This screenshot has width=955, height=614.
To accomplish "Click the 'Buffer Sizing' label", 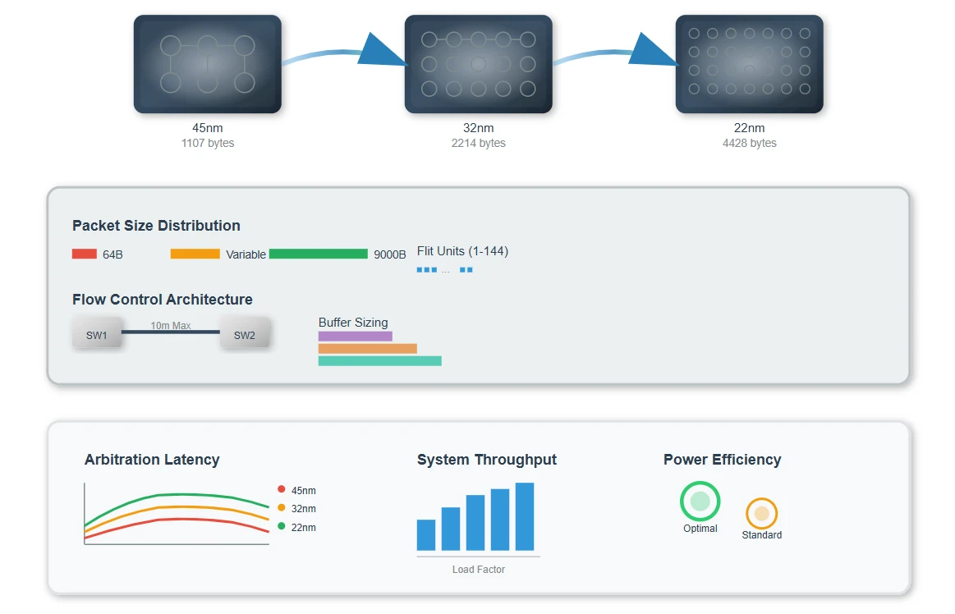I will click(353, 323).
